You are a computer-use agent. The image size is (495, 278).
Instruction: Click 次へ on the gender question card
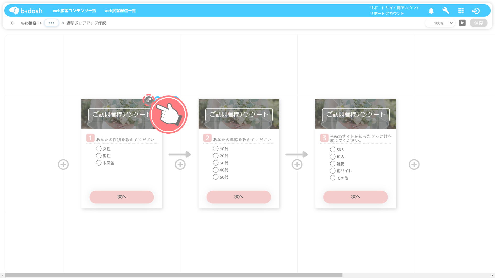122,197
